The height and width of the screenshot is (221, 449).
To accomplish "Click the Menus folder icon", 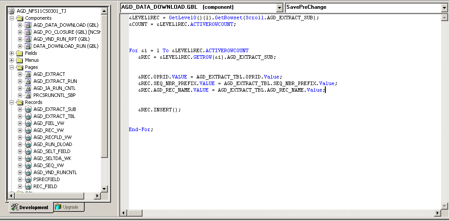I will click(20, 60).
